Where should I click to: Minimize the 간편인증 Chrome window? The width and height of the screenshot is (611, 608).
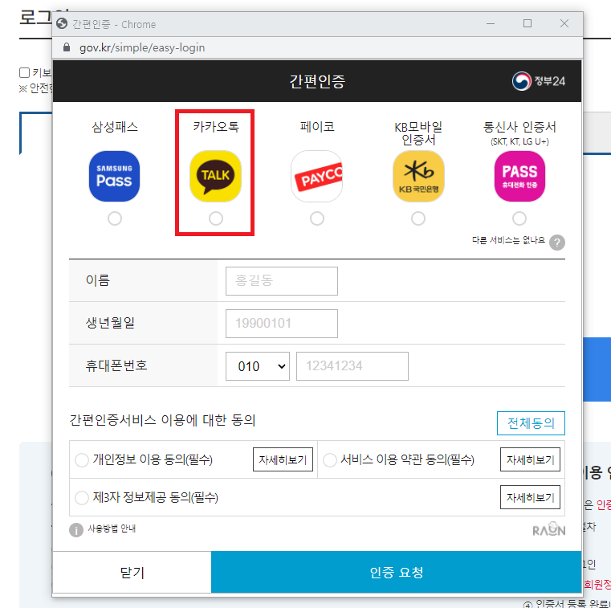coord(491,23)
